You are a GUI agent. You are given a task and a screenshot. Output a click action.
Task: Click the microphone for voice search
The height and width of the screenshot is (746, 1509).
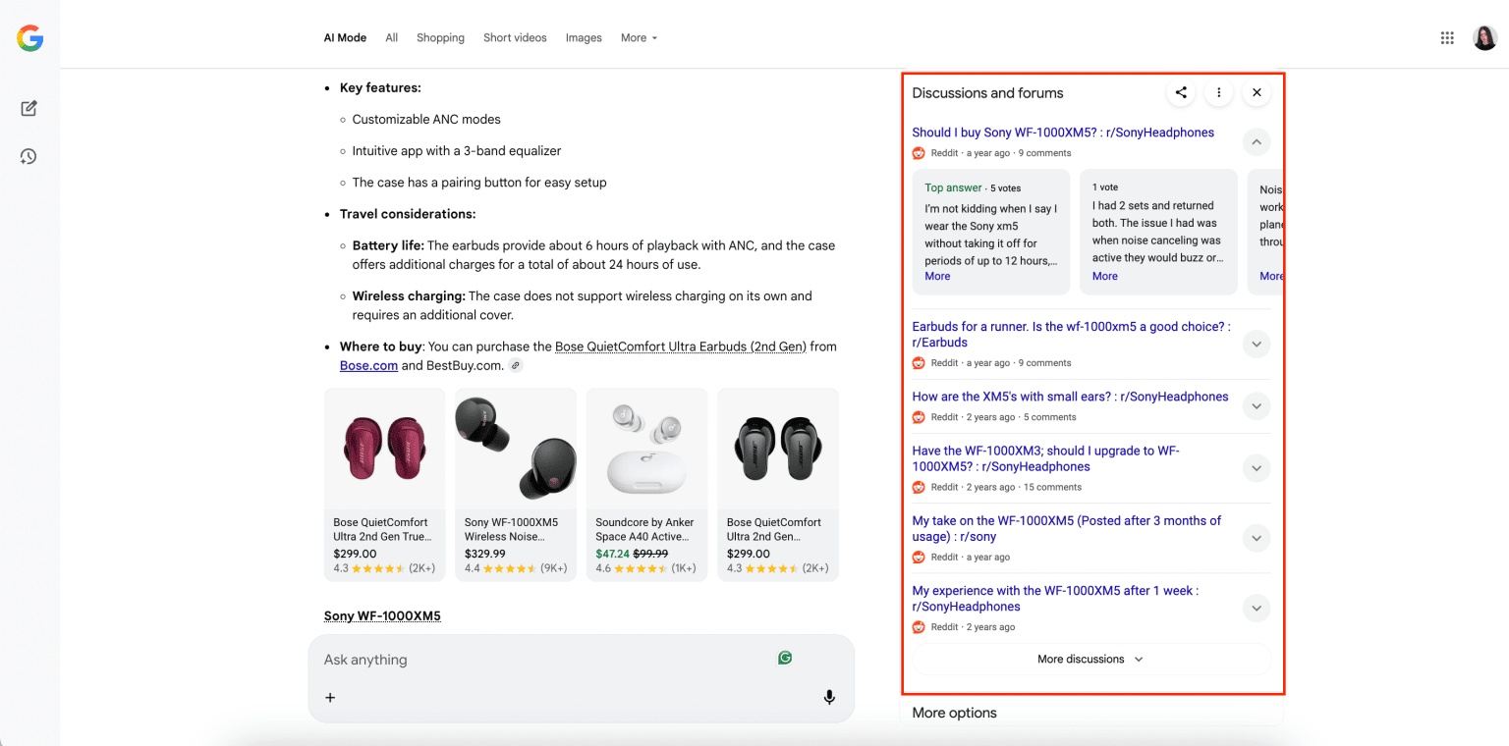[x=829, y=697]
